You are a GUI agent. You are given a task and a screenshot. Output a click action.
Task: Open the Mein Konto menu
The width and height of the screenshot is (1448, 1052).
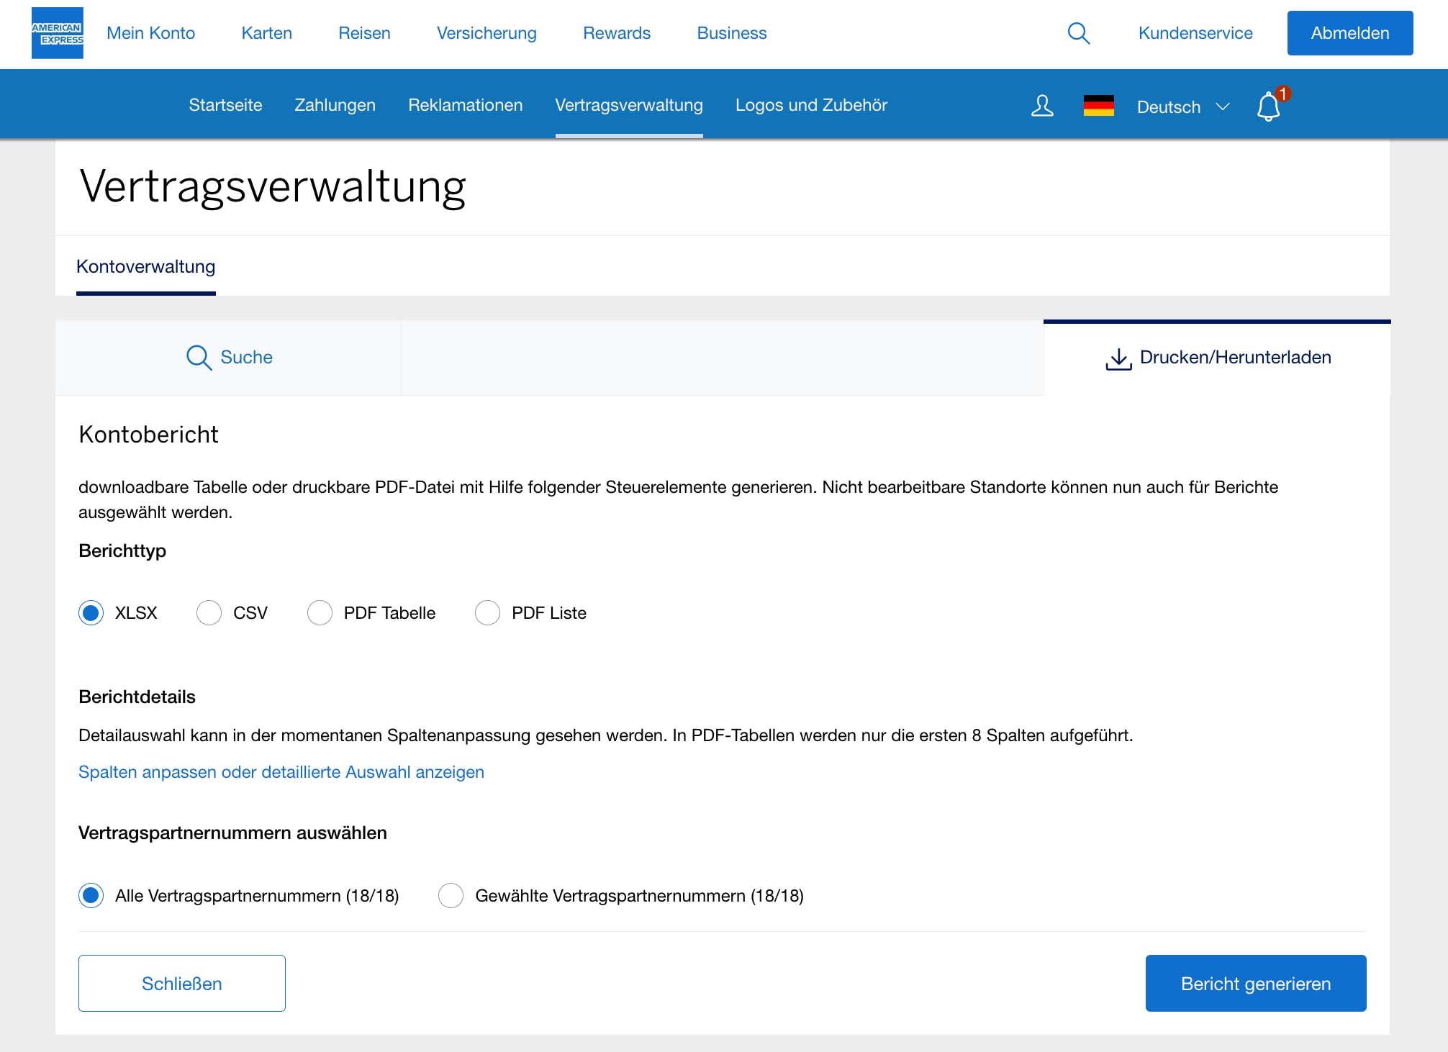150,32
